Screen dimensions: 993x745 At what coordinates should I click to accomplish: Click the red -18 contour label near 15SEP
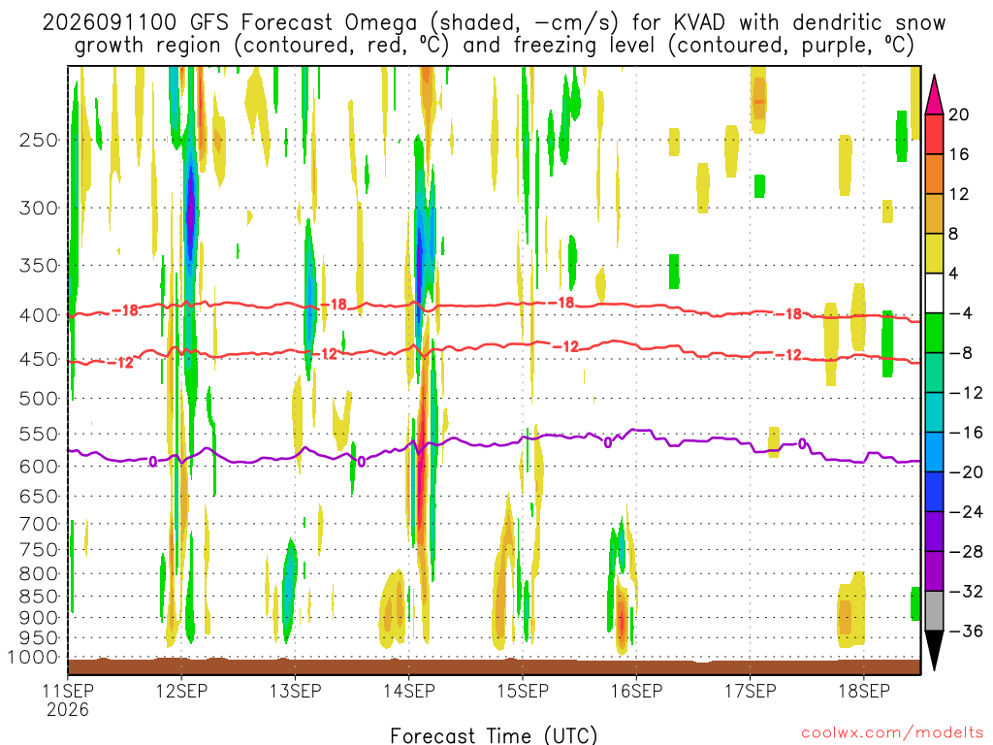tap(561, 303)
